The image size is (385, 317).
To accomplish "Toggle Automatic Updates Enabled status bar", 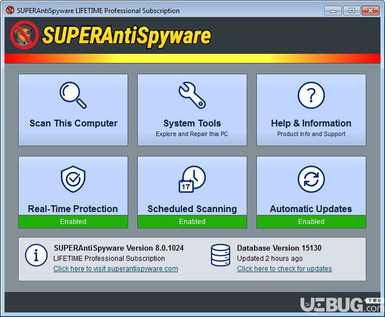I will click(x=311, y=222).
